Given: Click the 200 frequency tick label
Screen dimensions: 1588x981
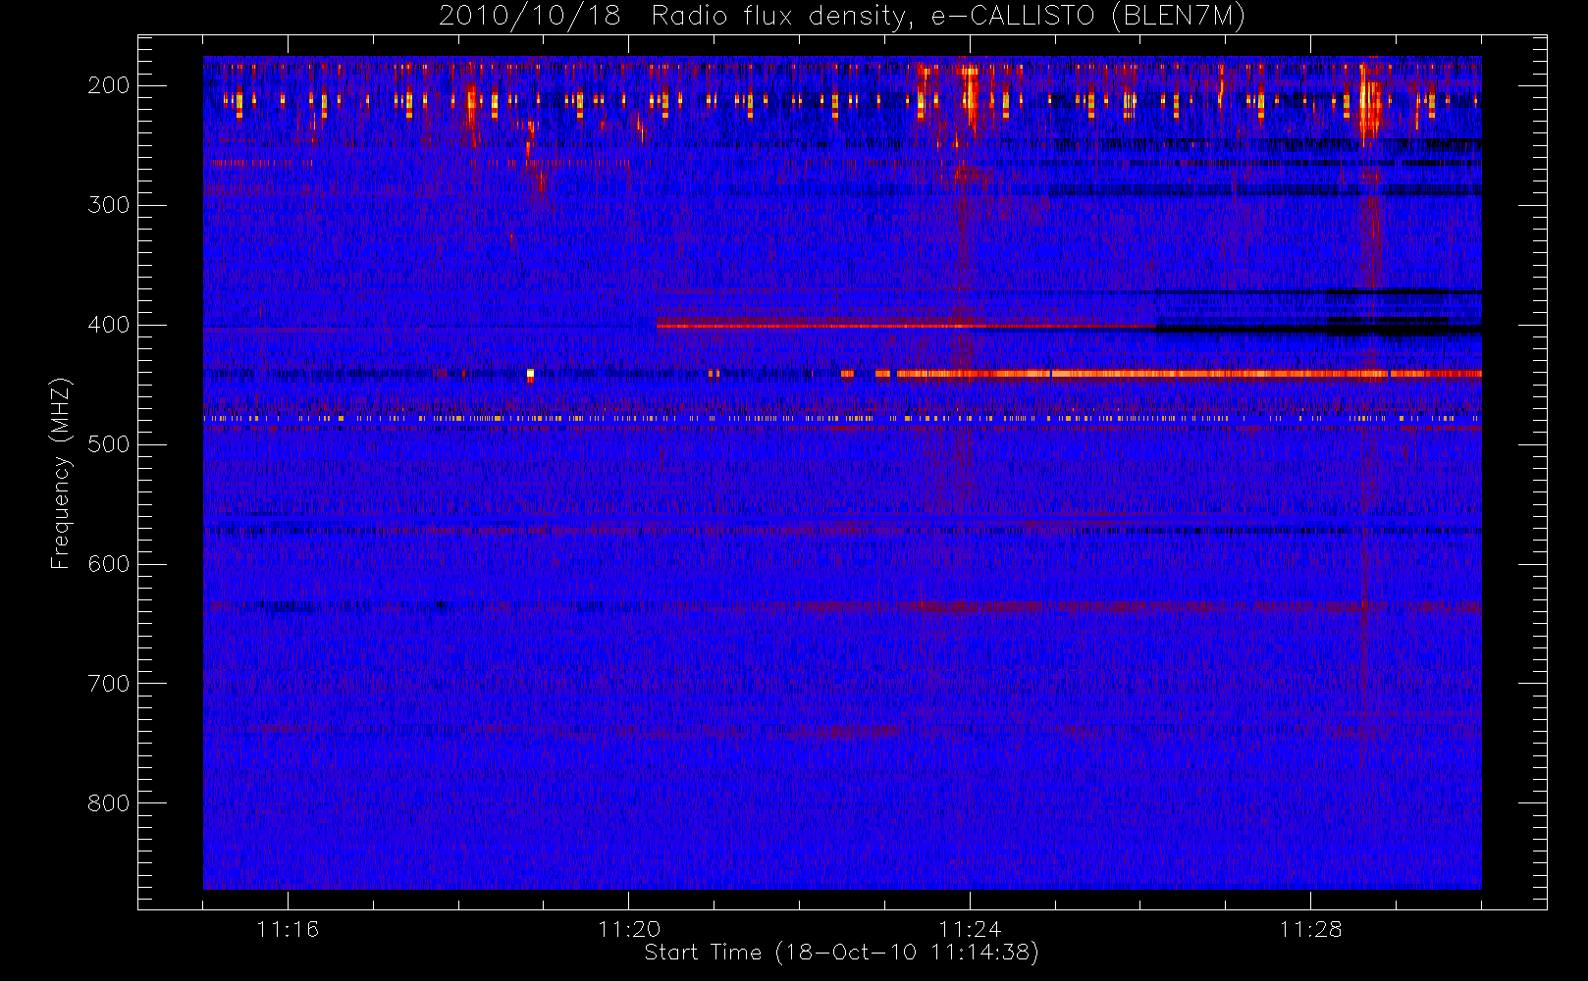Looking at the screenshot, I should coord(108,85).
